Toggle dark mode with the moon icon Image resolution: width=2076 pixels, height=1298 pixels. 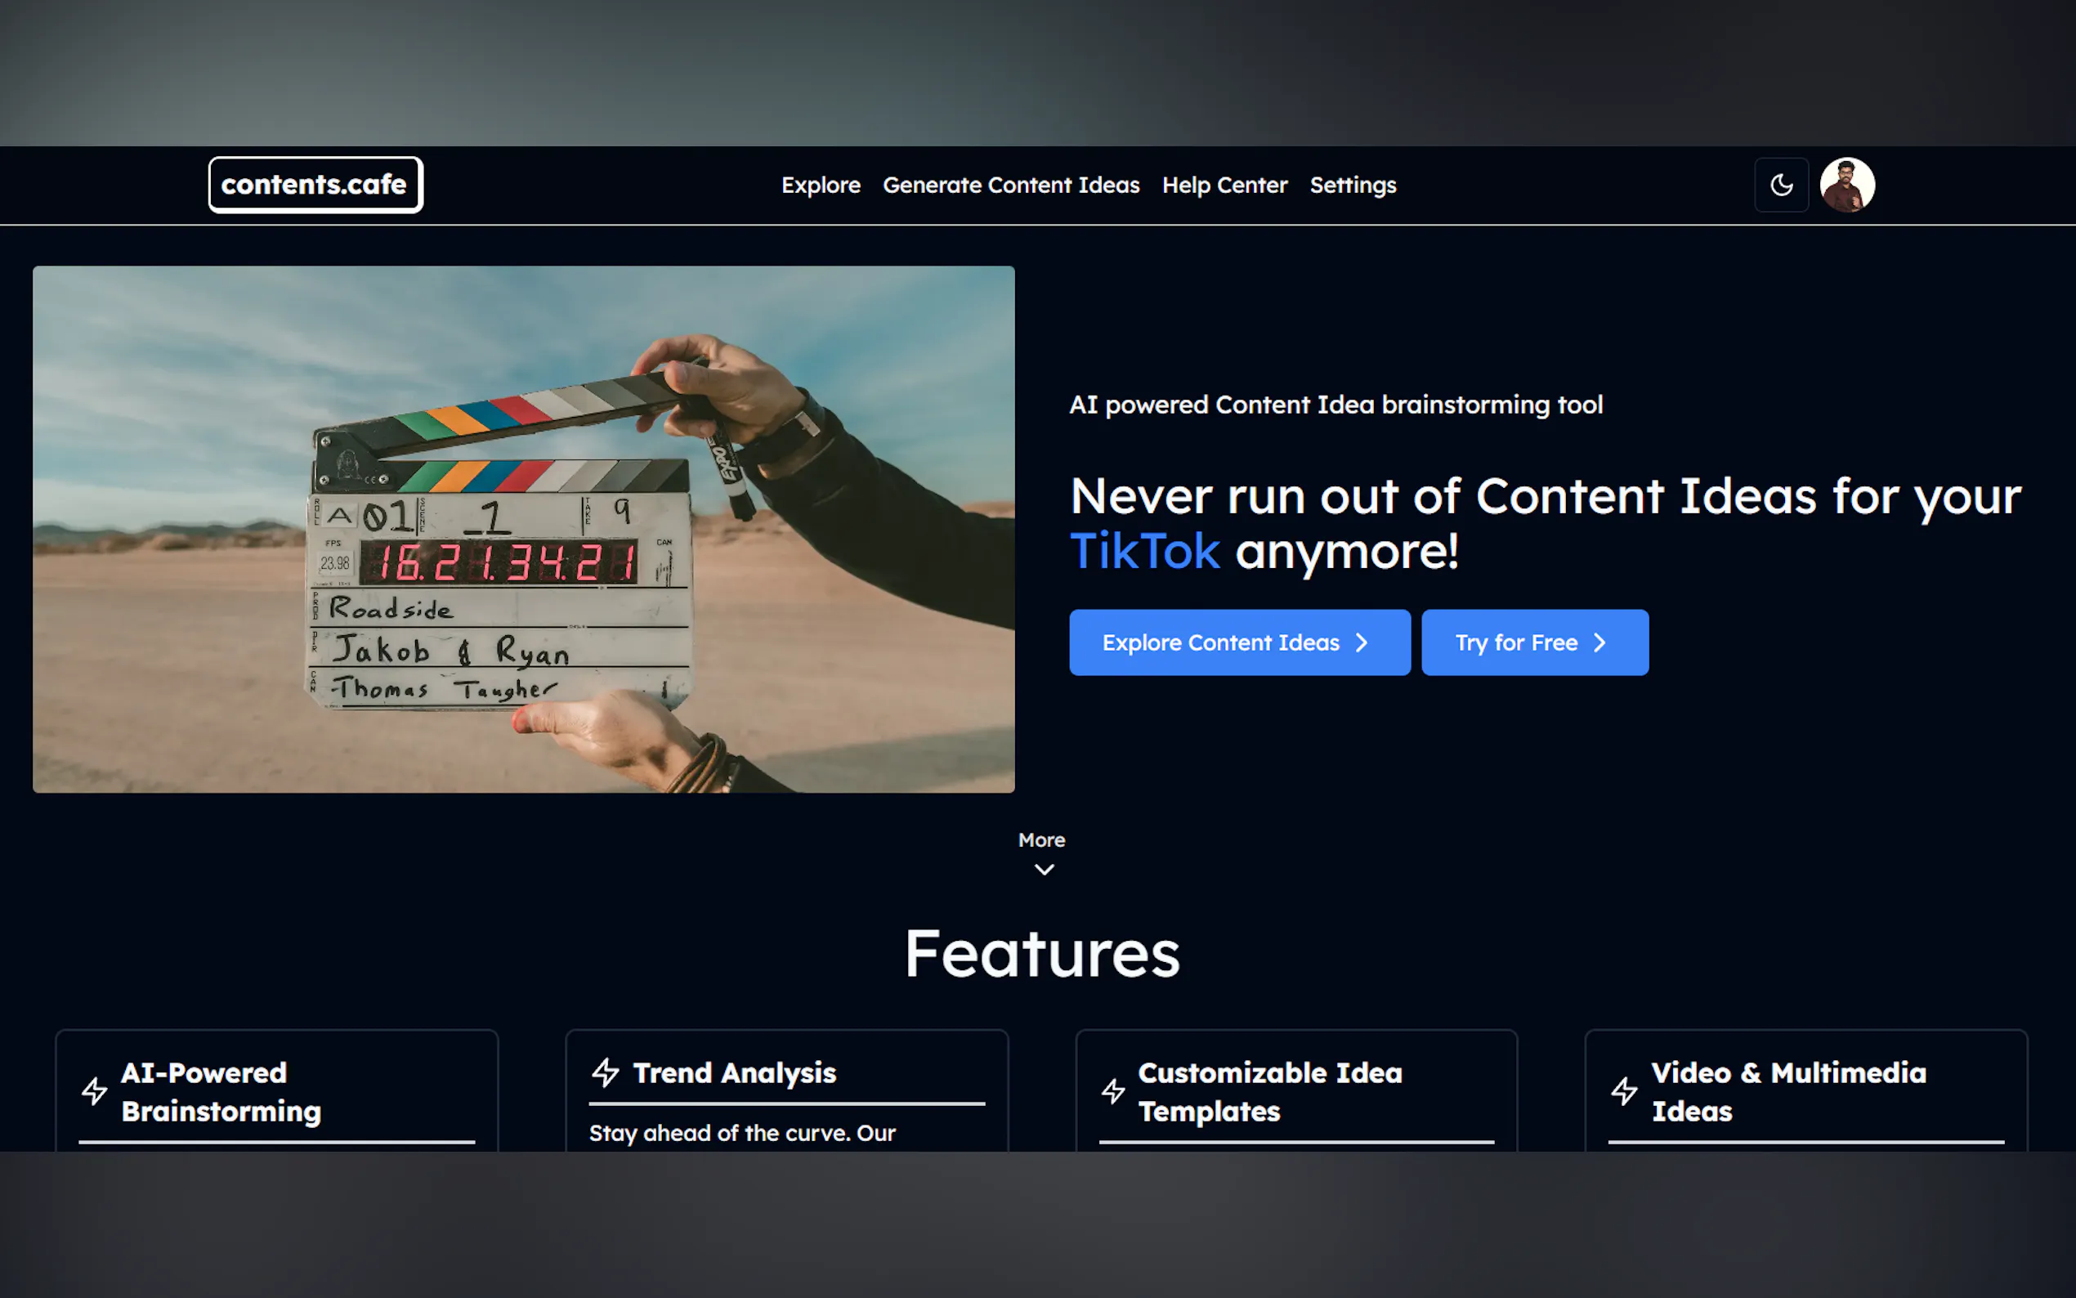coord(1781,185)
